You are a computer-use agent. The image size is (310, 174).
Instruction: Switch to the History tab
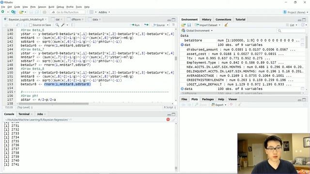coord(206,19)
